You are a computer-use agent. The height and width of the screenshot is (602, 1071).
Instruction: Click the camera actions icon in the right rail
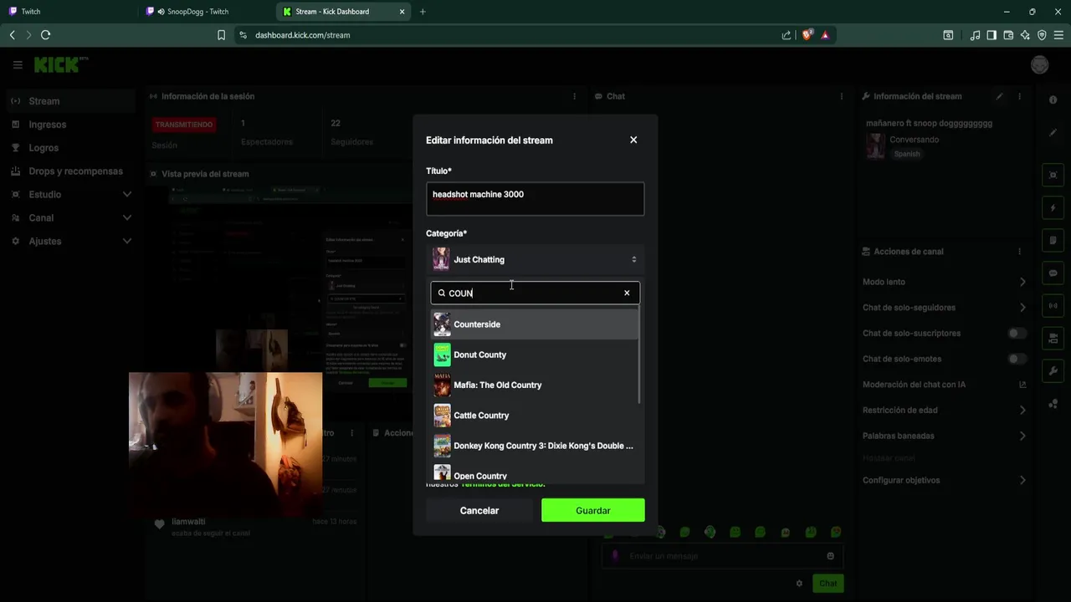(x=1053, y=339)
